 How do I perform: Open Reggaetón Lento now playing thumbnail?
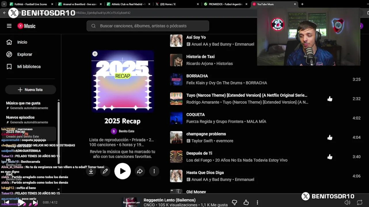pos(131,202)
